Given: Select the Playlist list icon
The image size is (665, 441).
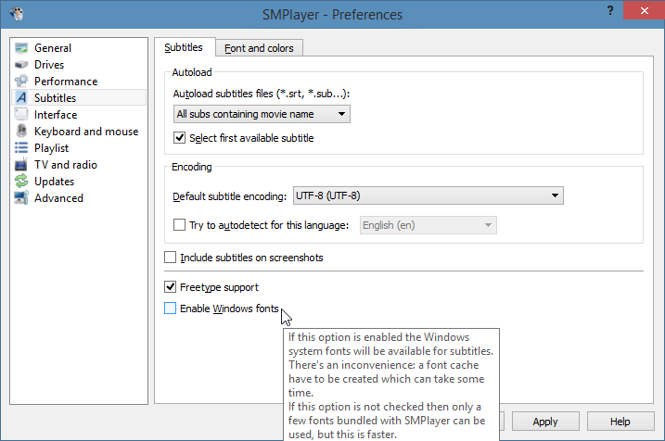Looking at the screenshot, I should [x=21, y=148].
